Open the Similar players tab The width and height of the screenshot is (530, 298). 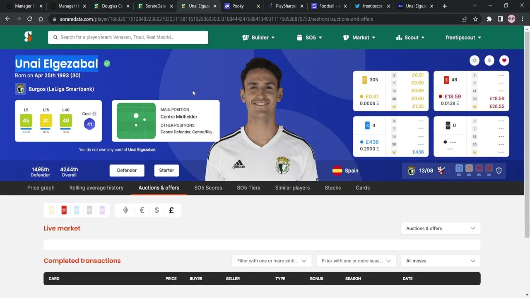292,188
